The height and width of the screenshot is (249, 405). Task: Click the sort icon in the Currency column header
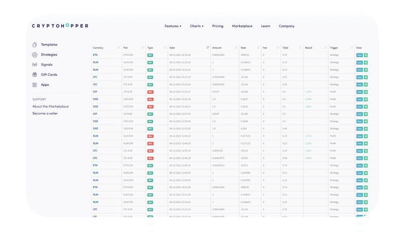tap(119, 47)
